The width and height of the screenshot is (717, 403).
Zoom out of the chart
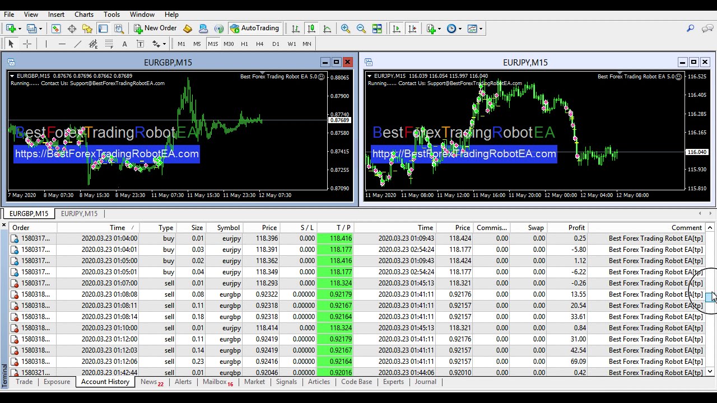[x=361, y=29]
